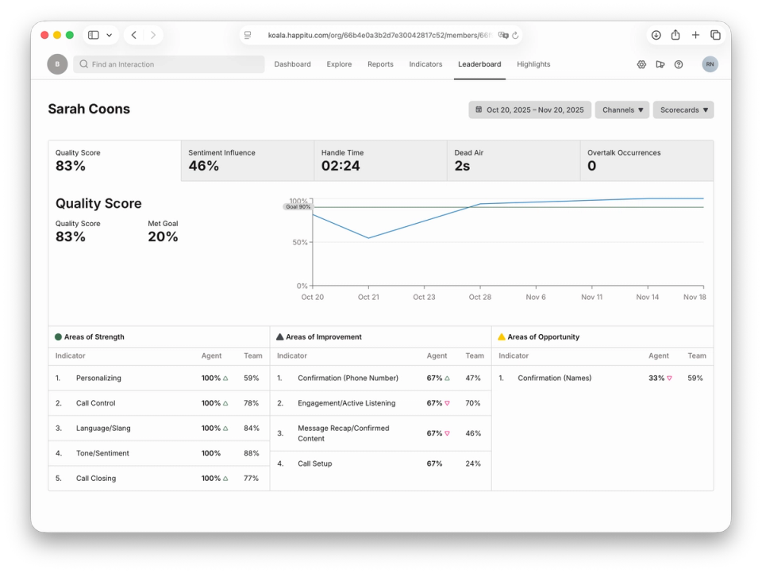
Task: Select the Quality Score 83% metric card
Action: coord(114,161)
